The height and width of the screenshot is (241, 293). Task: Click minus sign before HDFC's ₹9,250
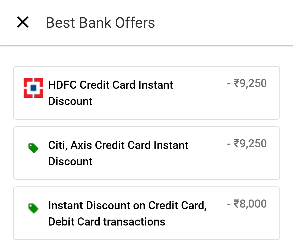click(229, 84)
